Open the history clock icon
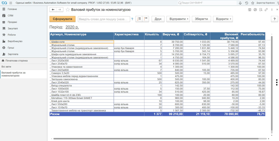The image size is (279, 141). 246,3
